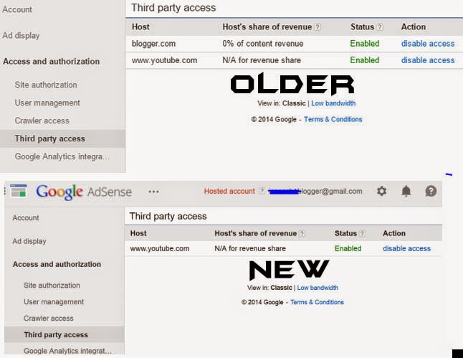
Task: Click Classic view label in lower footer
Action: [281, 288]
